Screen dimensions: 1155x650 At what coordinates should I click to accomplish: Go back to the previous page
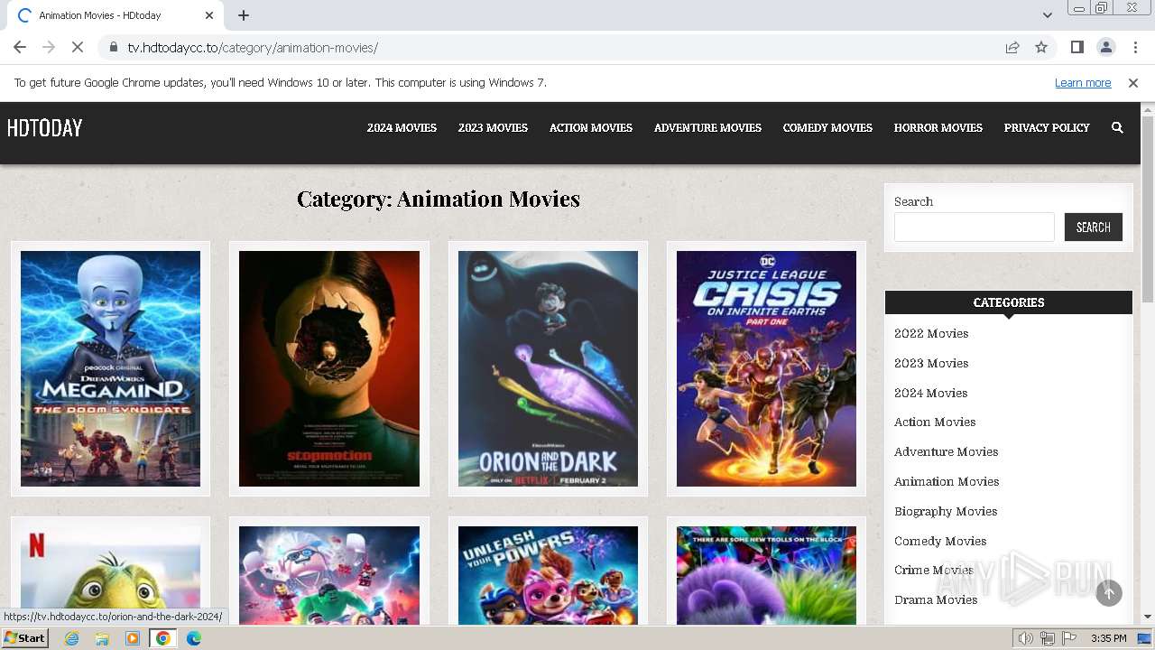(x=20, y=47)
